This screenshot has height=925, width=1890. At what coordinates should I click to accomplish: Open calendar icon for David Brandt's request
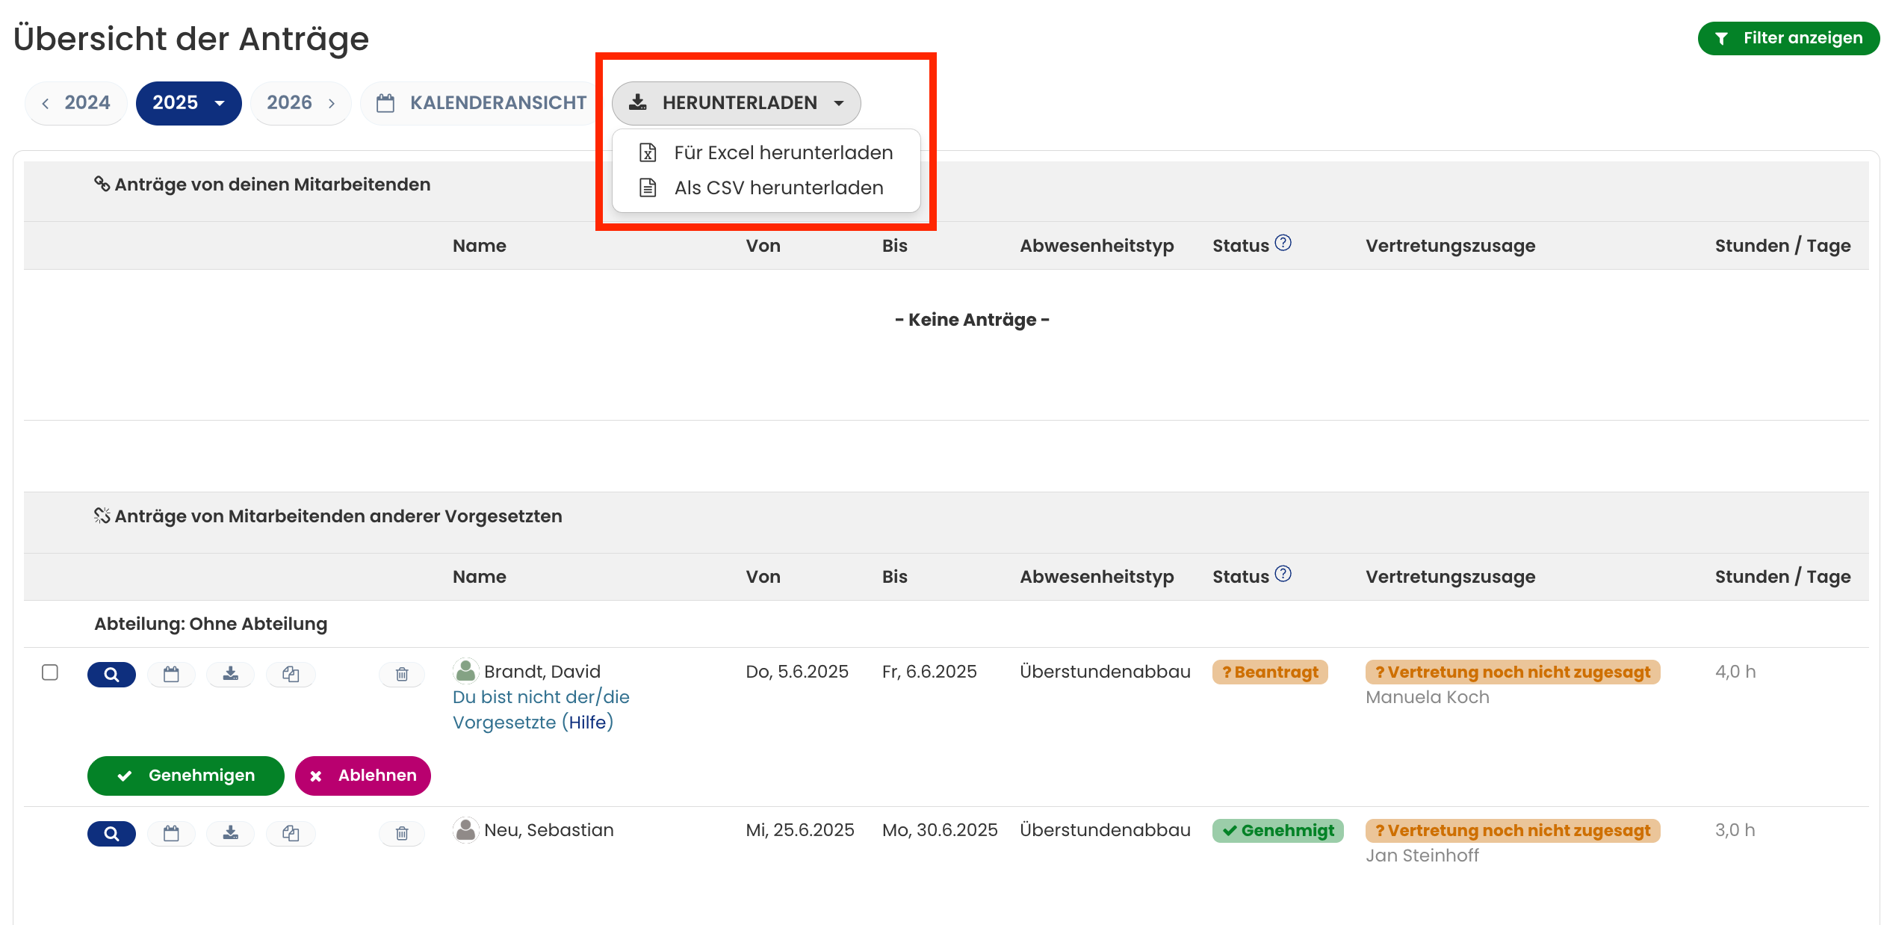[x=171, y=674]
